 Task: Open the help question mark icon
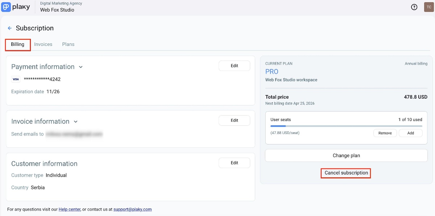click(x=414, y=7)
